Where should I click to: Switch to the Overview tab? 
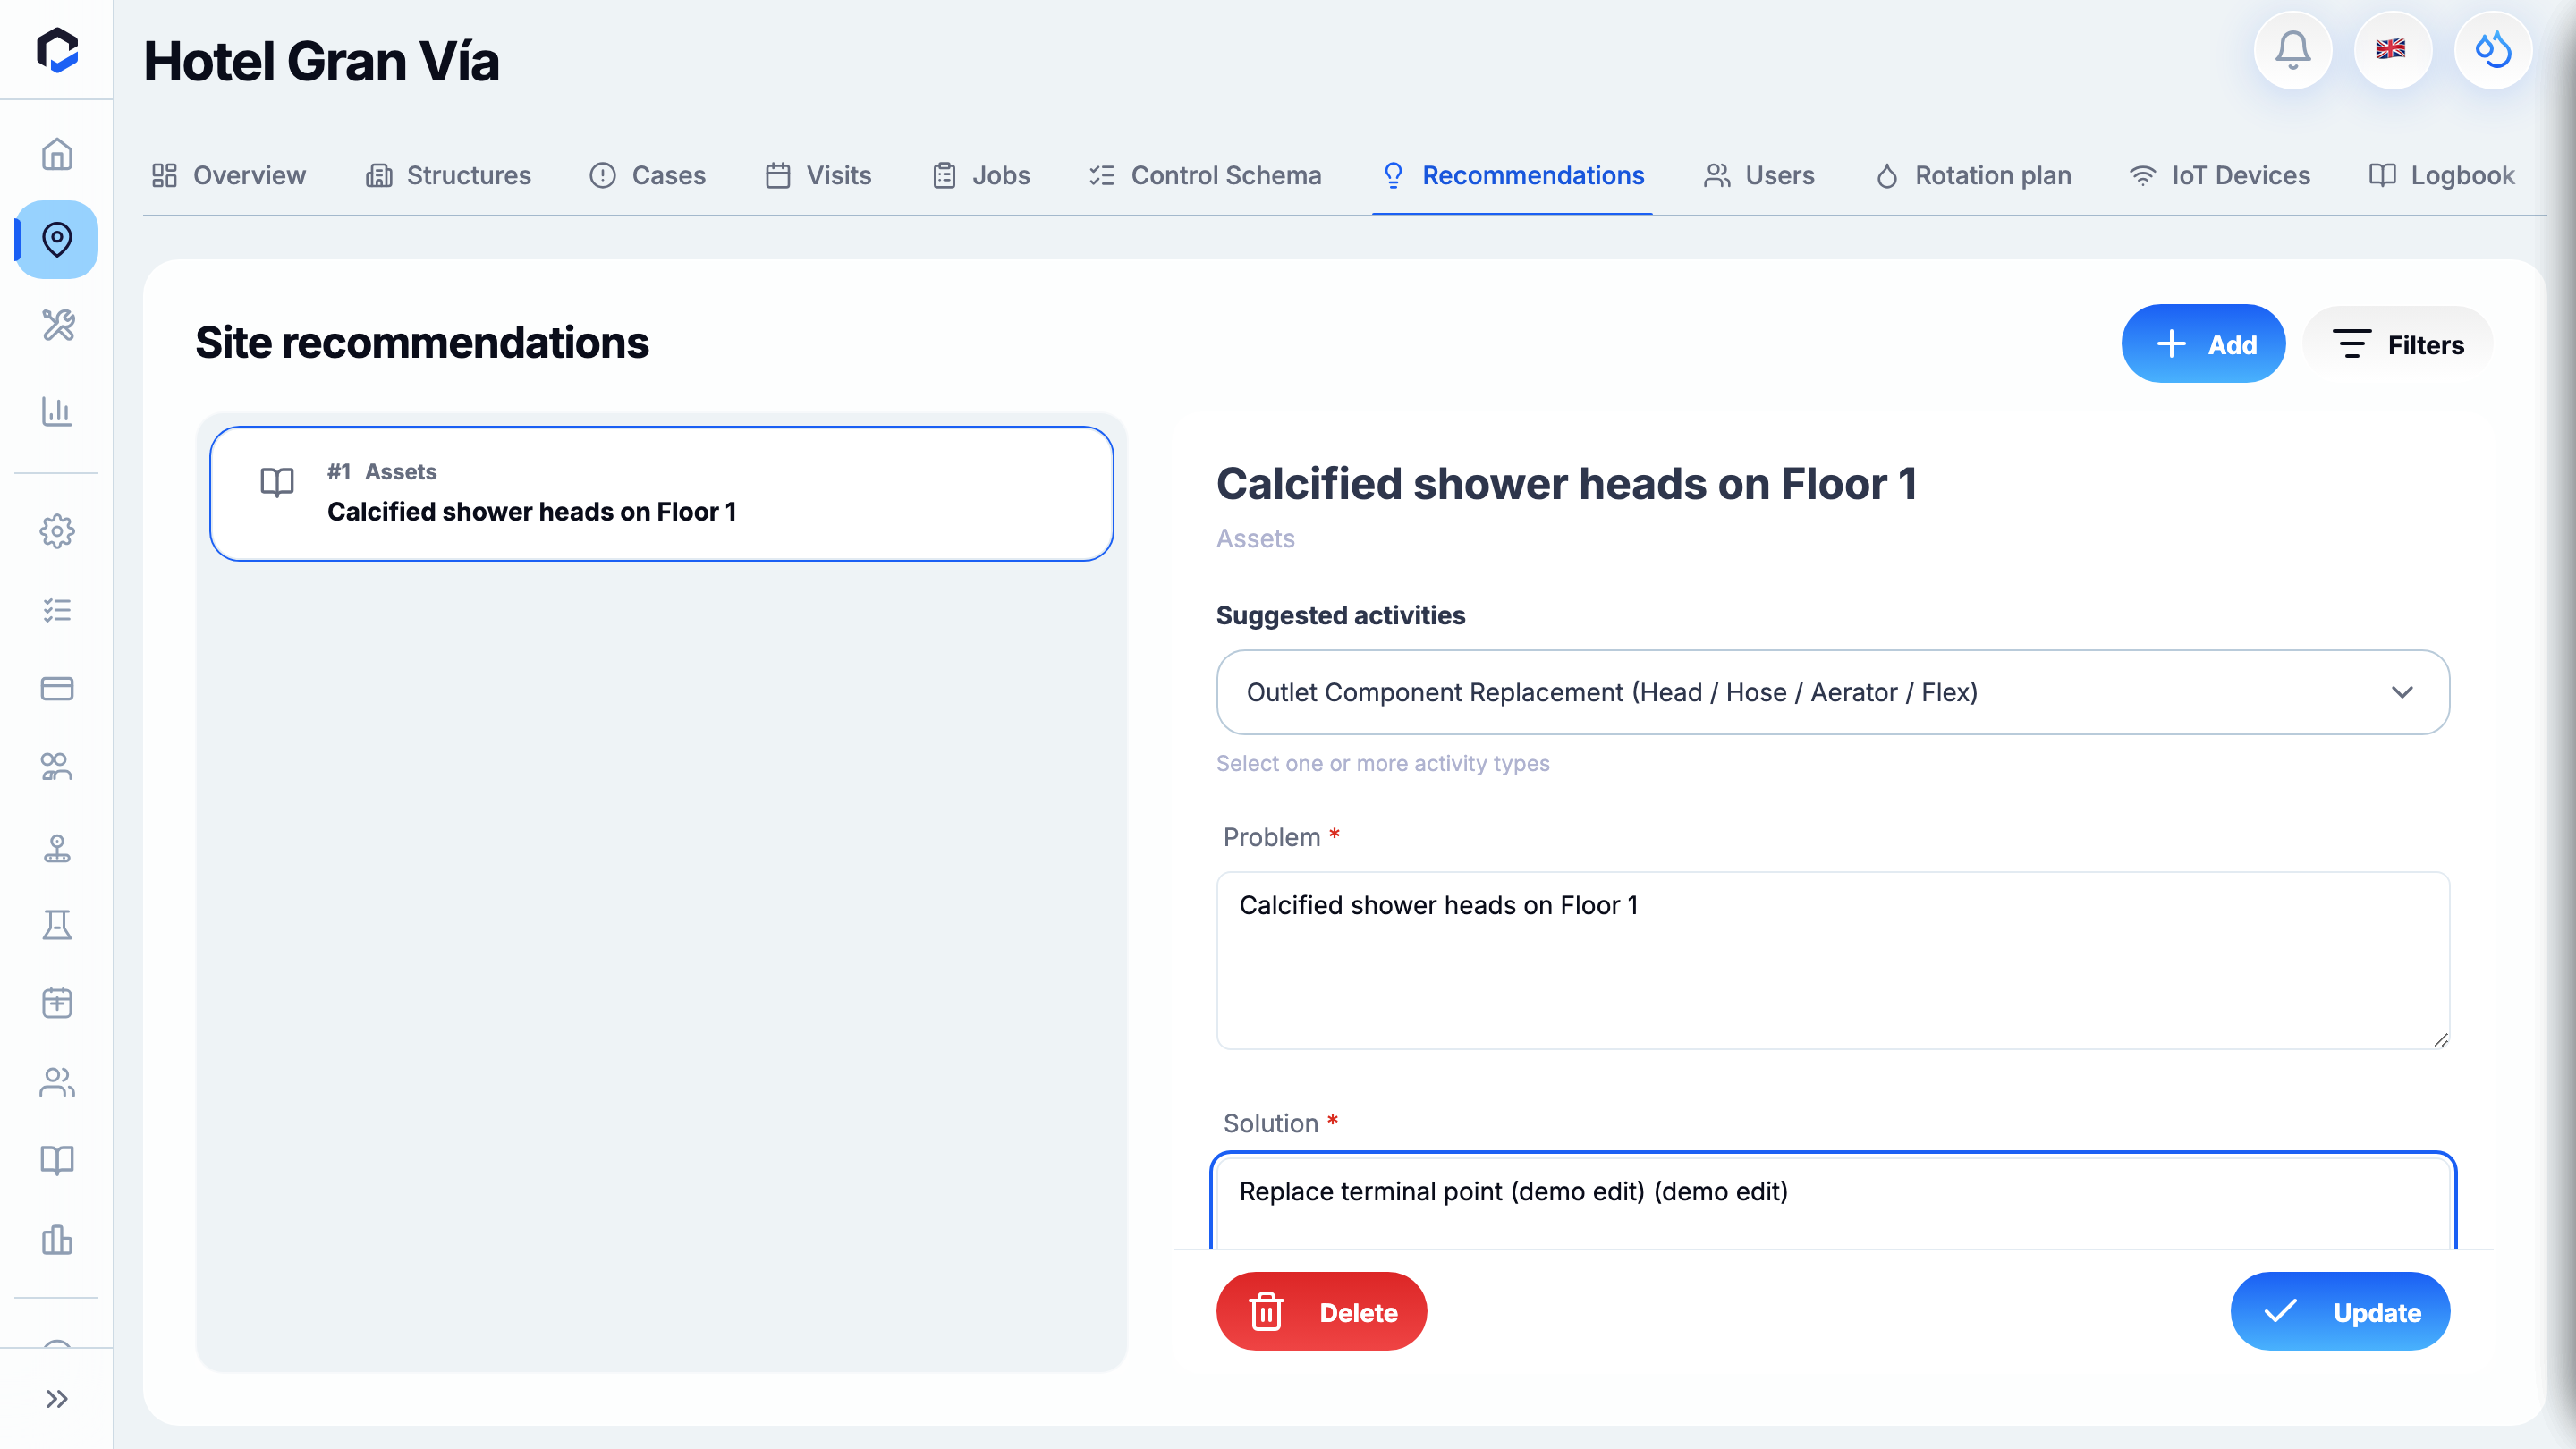[x=229, y=175]
